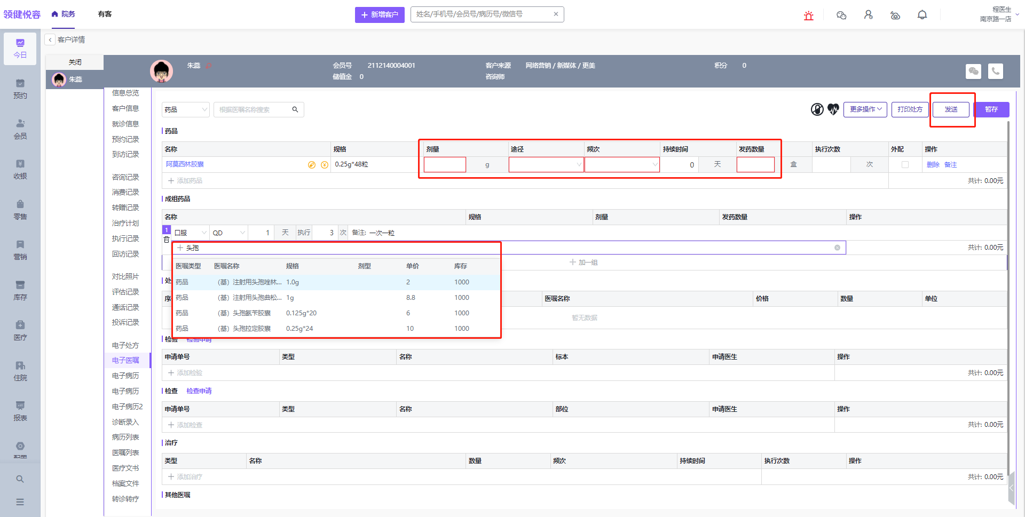This screenshot has width=1025, height=517.
Task: Expand the 更多操作 dropdown button
Action: (x=865, y=109)
